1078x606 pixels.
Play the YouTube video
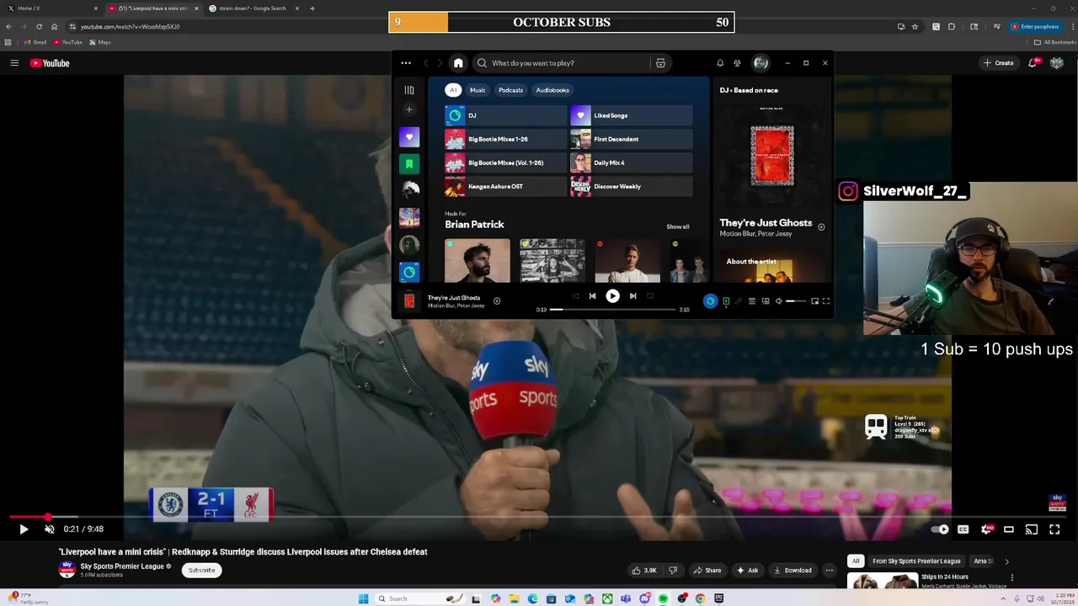click(24, 529)
